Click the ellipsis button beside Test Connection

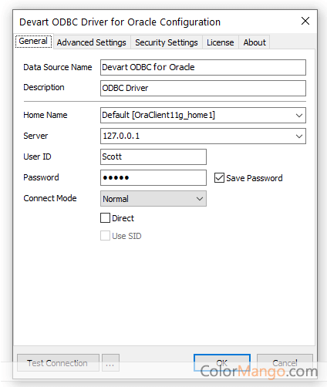[x=110, y=362]
